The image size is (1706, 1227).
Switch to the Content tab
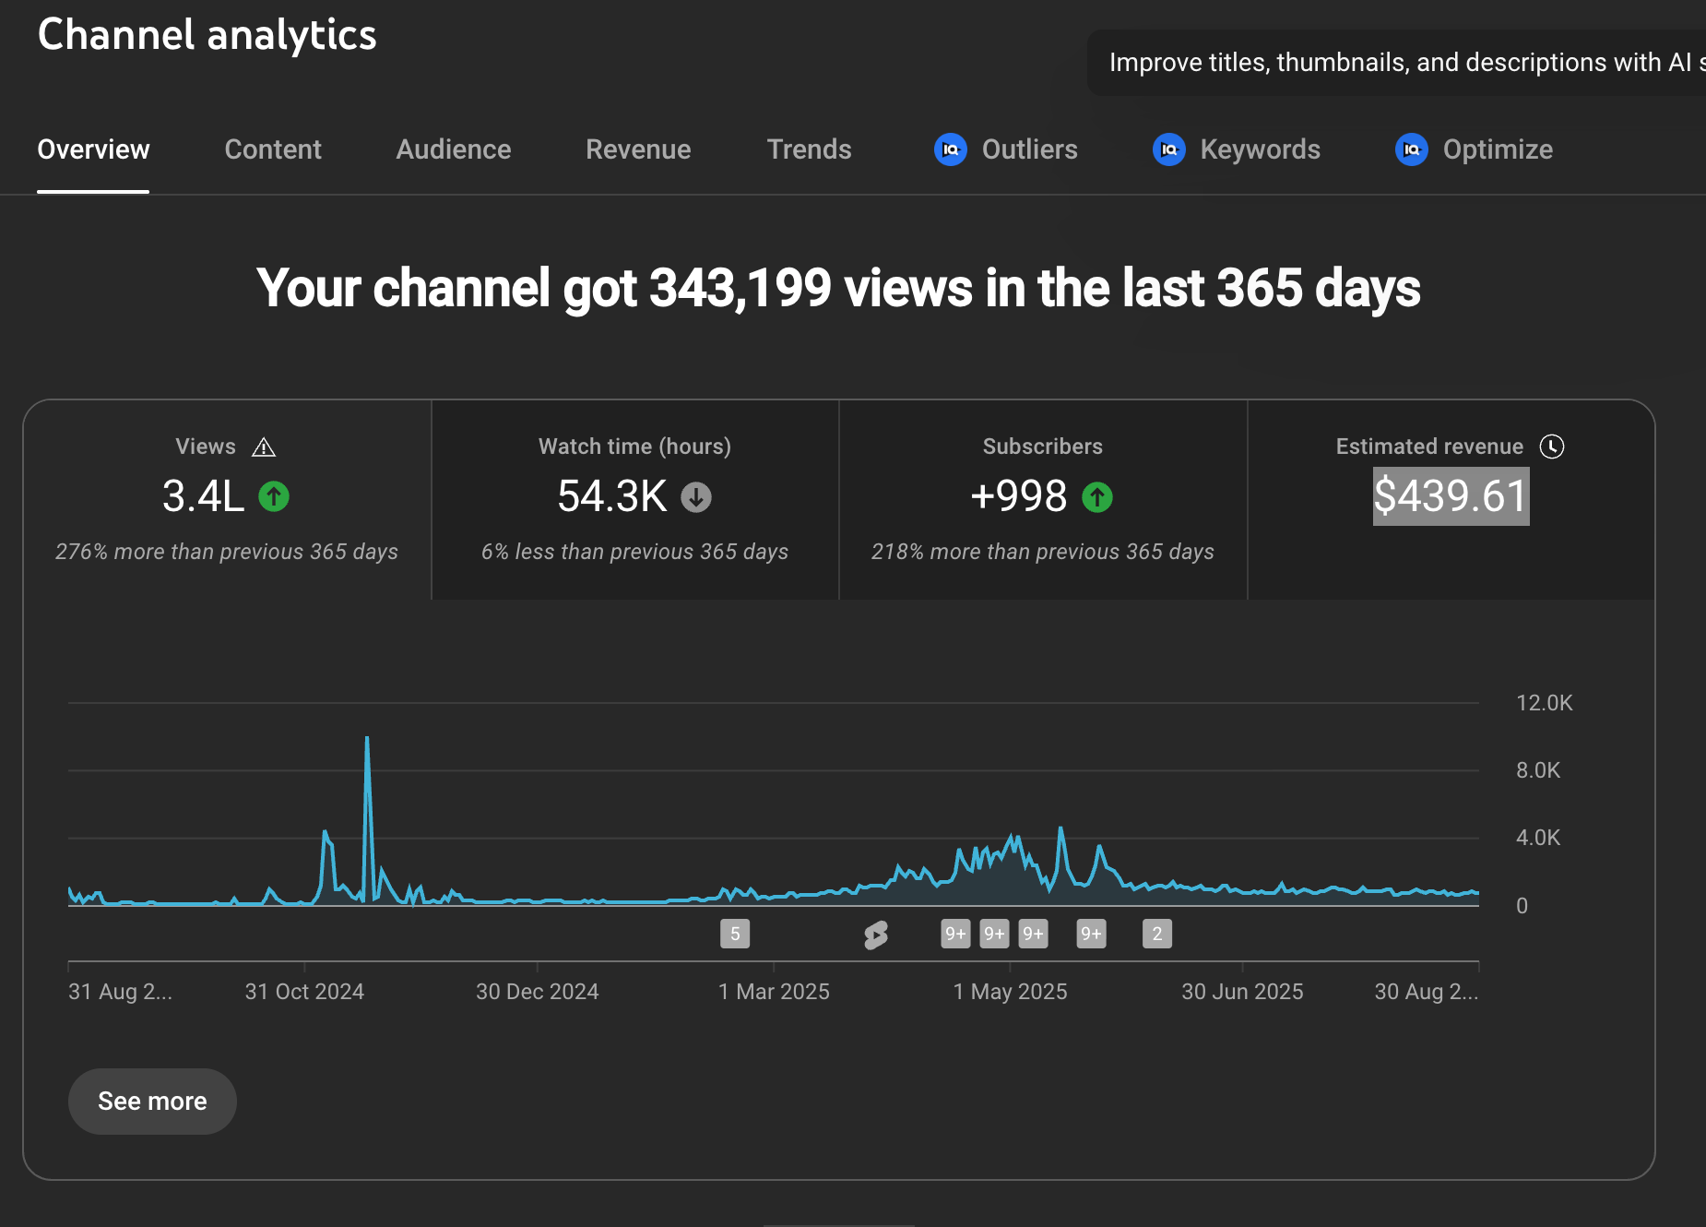coord(273,149)
